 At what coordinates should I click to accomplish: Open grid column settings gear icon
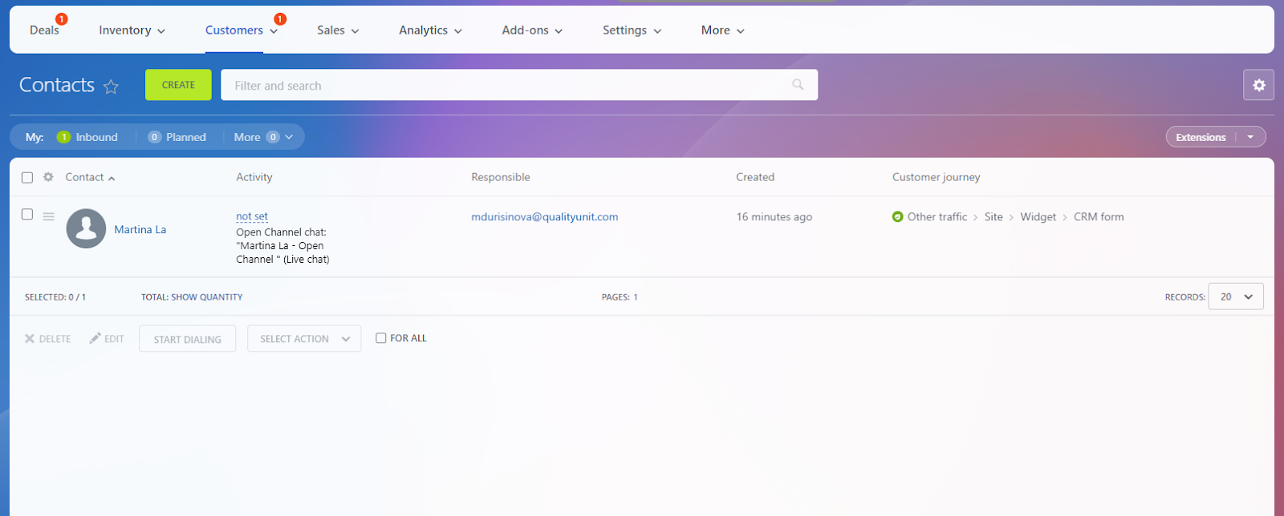point(48,177)
